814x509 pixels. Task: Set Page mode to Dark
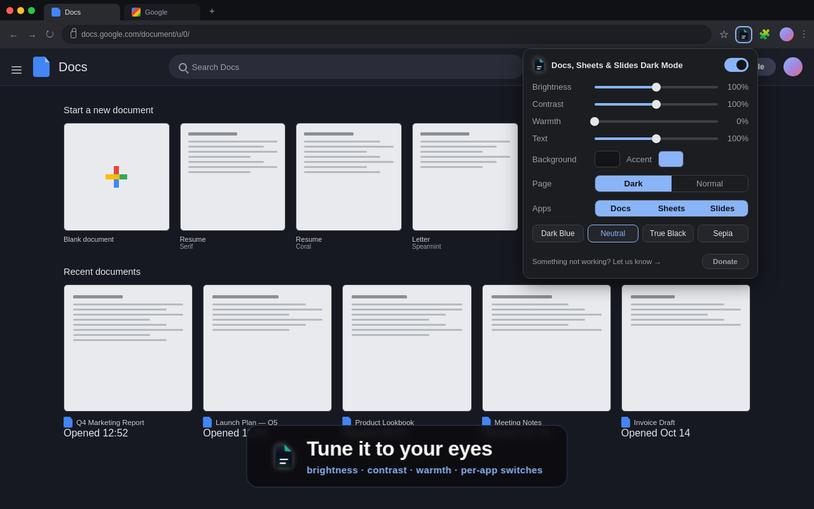click(x=633, y=184)
